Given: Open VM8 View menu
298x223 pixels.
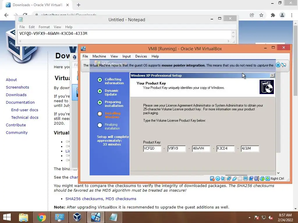Looking at the screenshot, I should click(x=114, y=56).
